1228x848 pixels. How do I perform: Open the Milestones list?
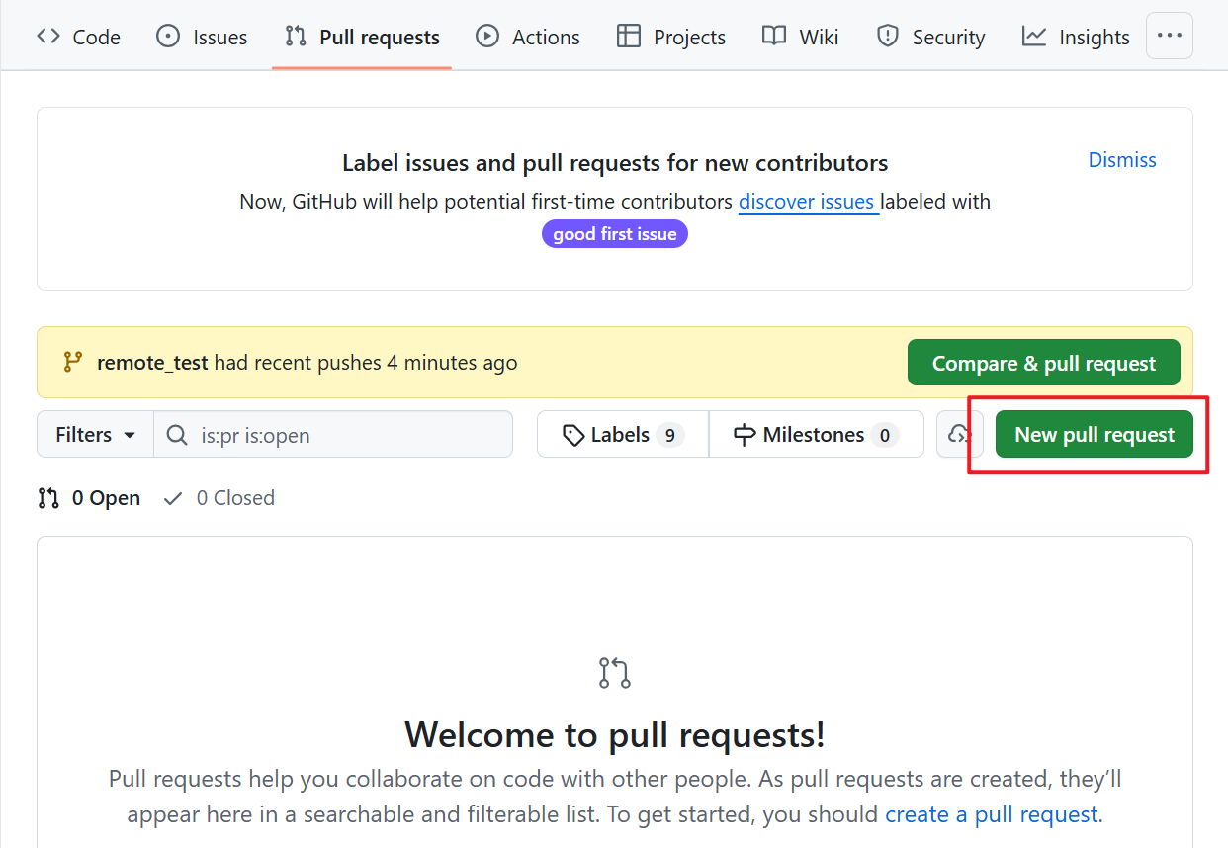pyautogui.click(x=816, y=435)
